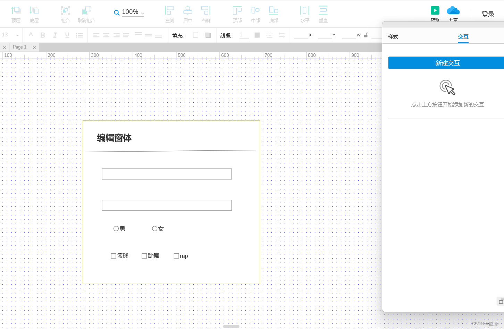Select the 女 radio button
504x329 pixels.
pyautogui.click(x=155, y=228)
